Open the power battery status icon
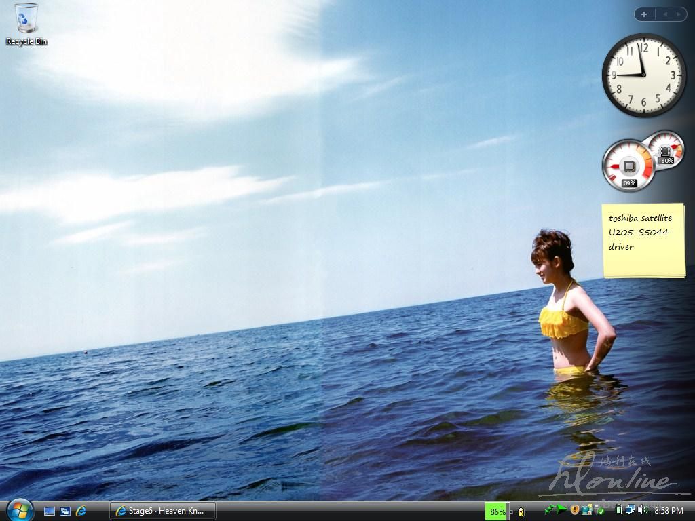 click(618, 510)
